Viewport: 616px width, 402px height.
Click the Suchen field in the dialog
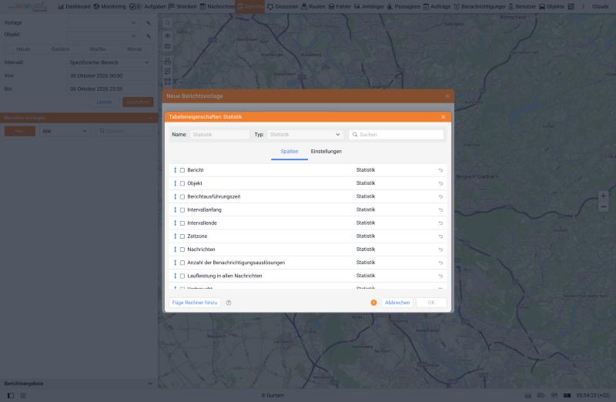(396, 135)
